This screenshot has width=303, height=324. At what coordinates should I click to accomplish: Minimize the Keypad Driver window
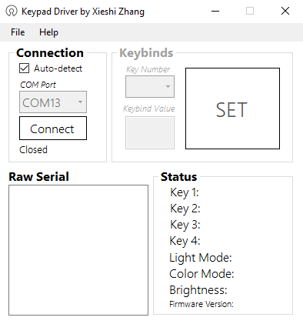point(215,11)
